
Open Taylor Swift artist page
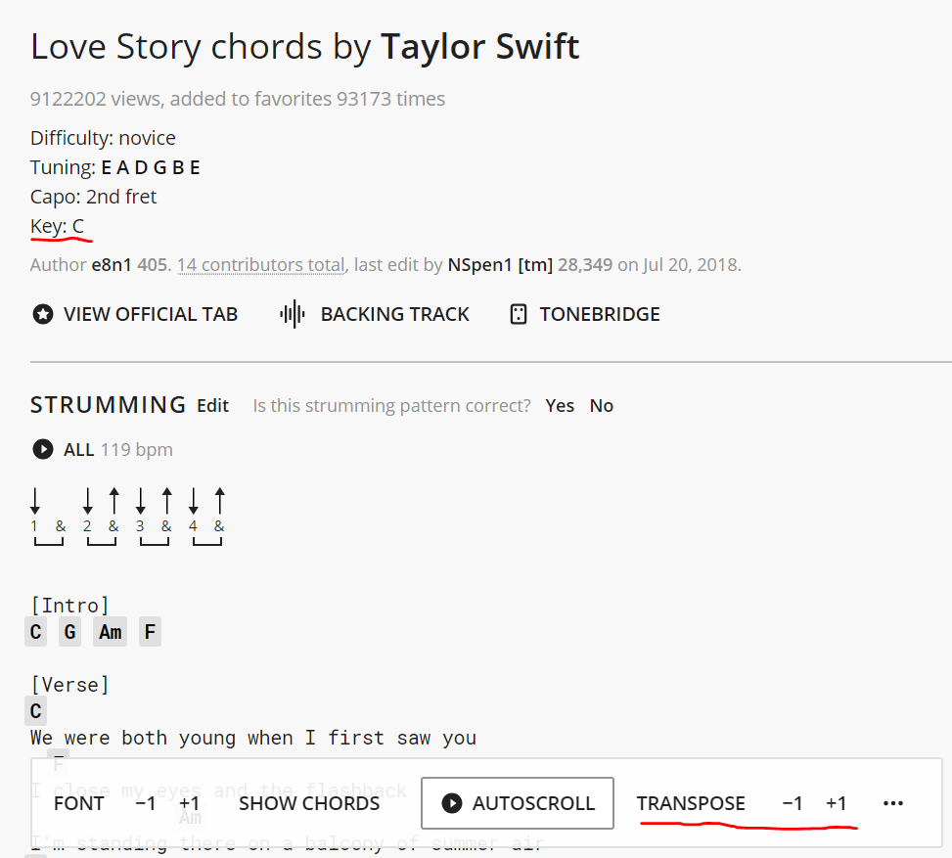(479, 47)
